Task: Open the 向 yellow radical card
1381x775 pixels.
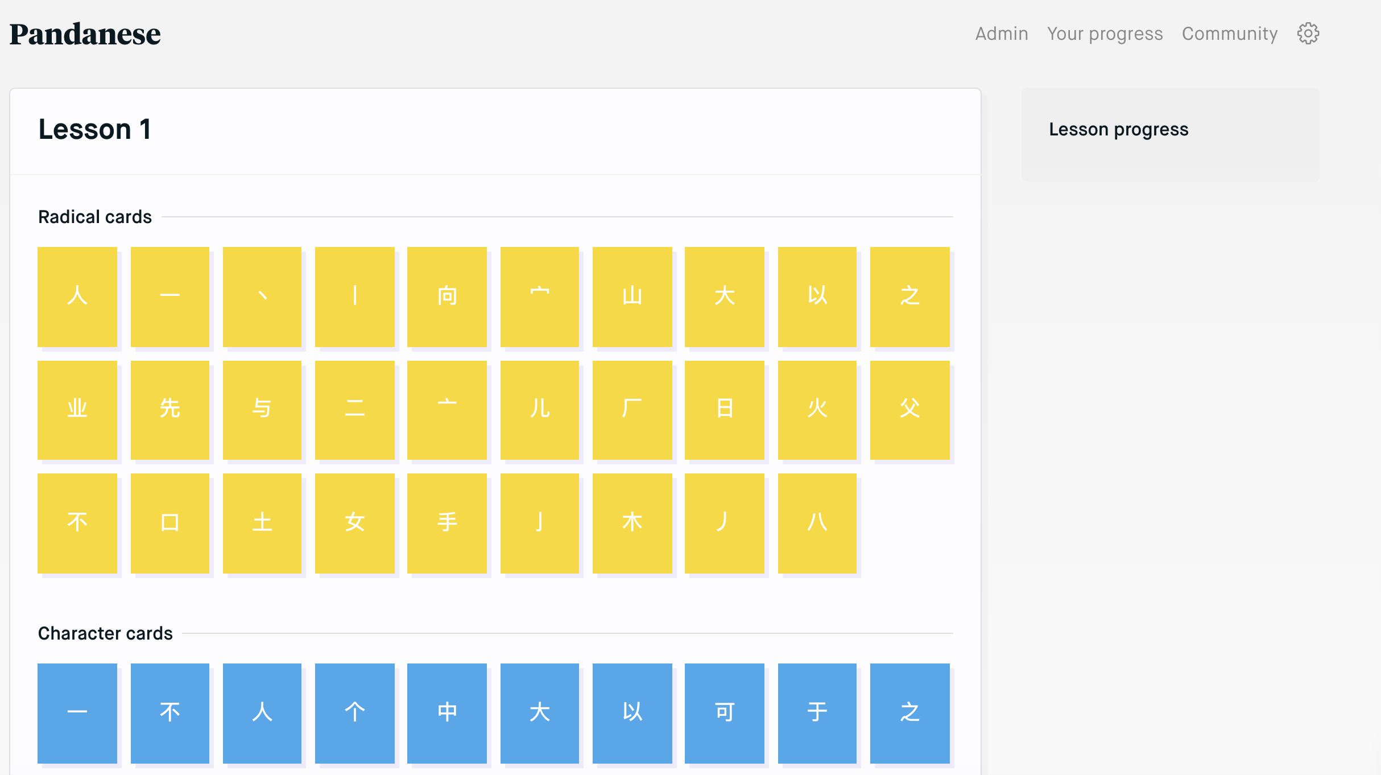Action: [447, 296]
